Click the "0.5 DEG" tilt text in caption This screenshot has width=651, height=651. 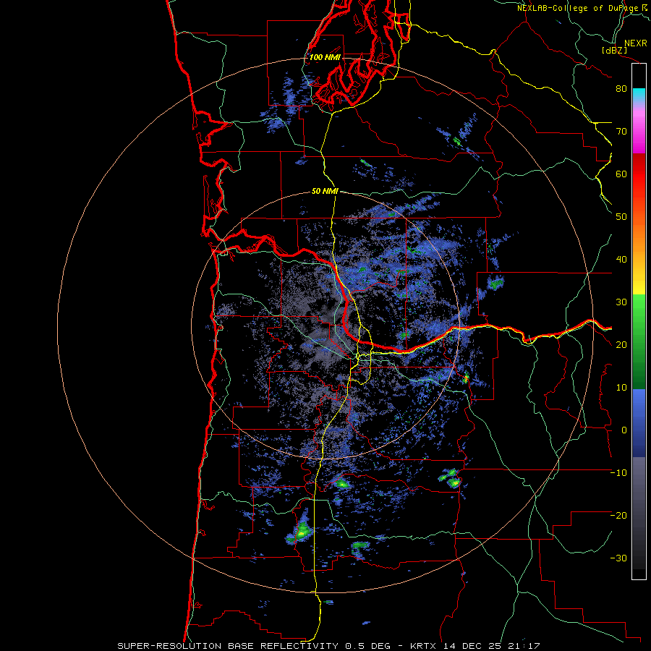pos(368,646)
